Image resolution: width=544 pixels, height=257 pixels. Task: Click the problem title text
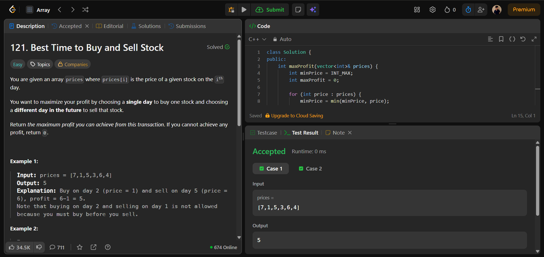(87, 48)
